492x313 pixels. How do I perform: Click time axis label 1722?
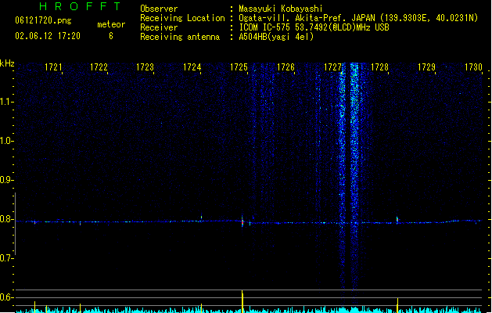[99, 67]
